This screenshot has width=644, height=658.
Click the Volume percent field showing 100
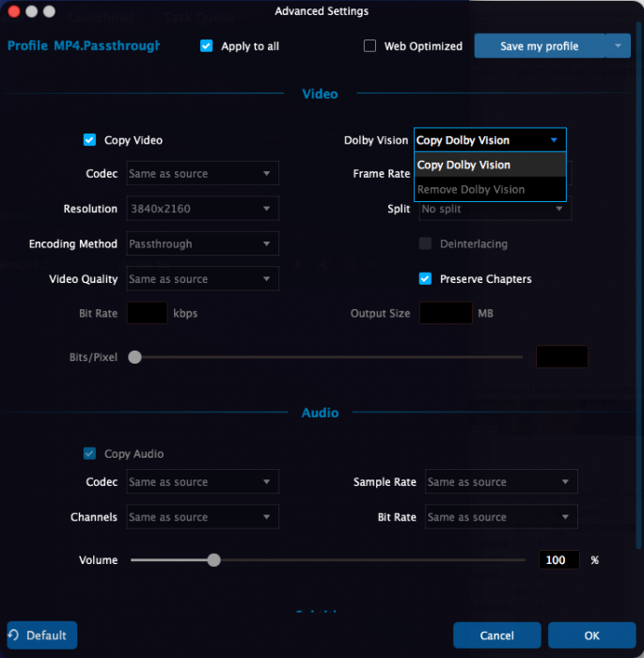pos(558,560)
